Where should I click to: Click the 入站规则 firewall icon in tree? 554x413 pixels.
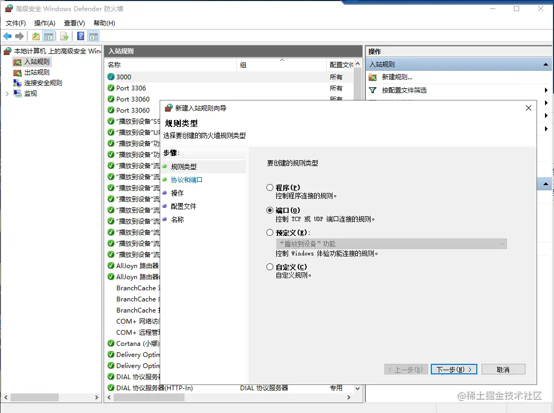coord(17,62)
